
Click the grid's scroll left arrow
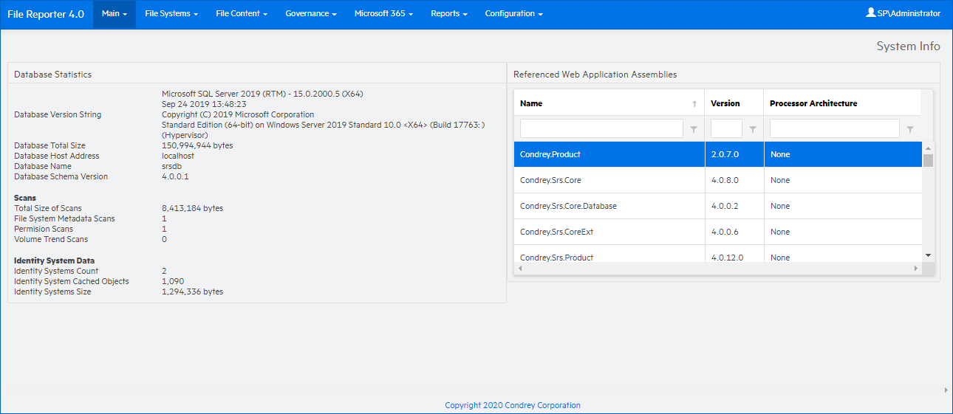pos(519,269)
